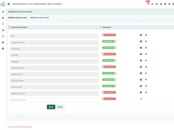Open the single person sidebar icon
The image size is (174, 130).
(3, 24)
